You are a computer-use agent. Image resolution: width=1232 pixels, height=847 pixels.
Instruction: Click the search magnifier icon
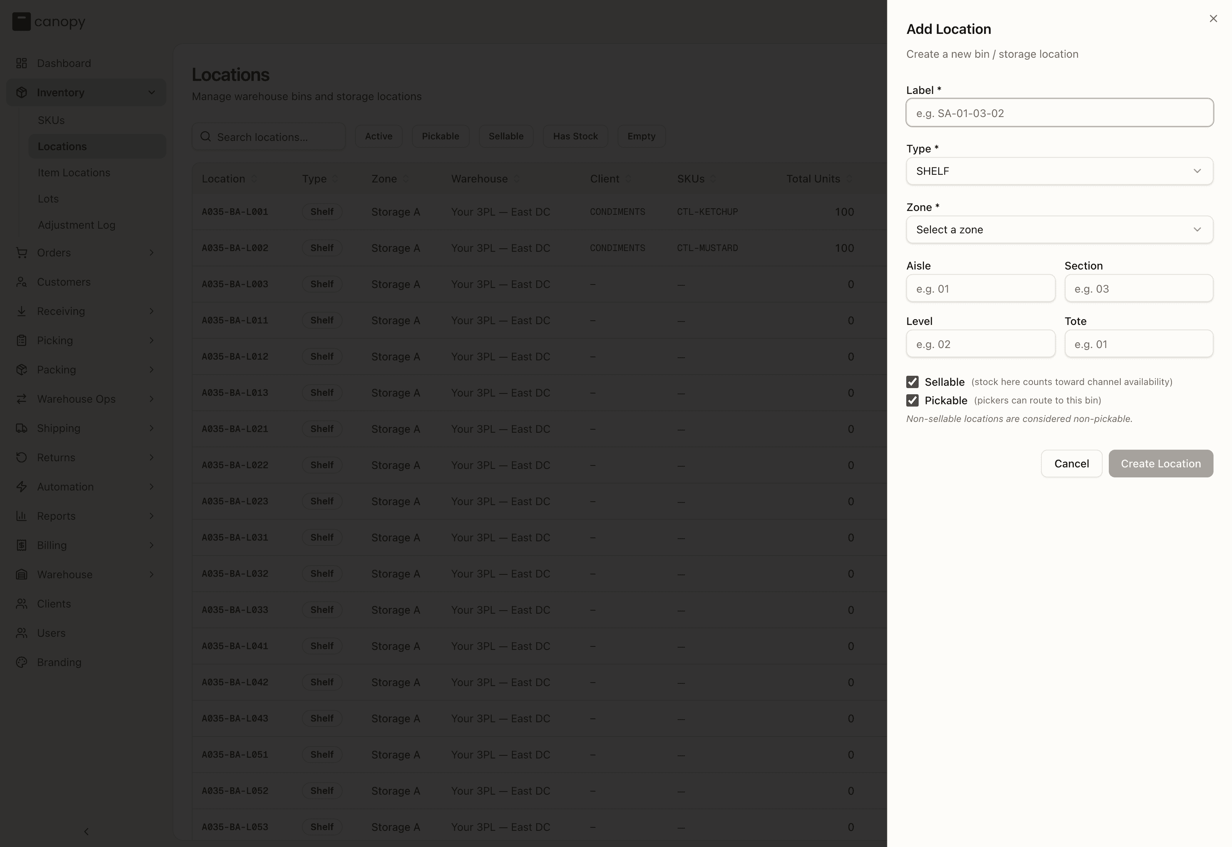(x=205, y=137)
